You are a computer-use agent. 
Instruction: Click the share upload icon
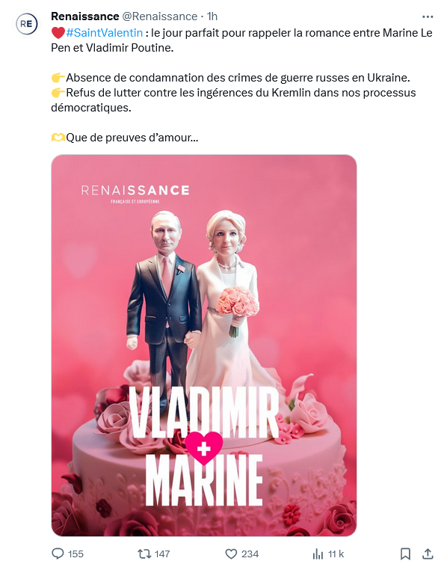(x=428, y=554)
